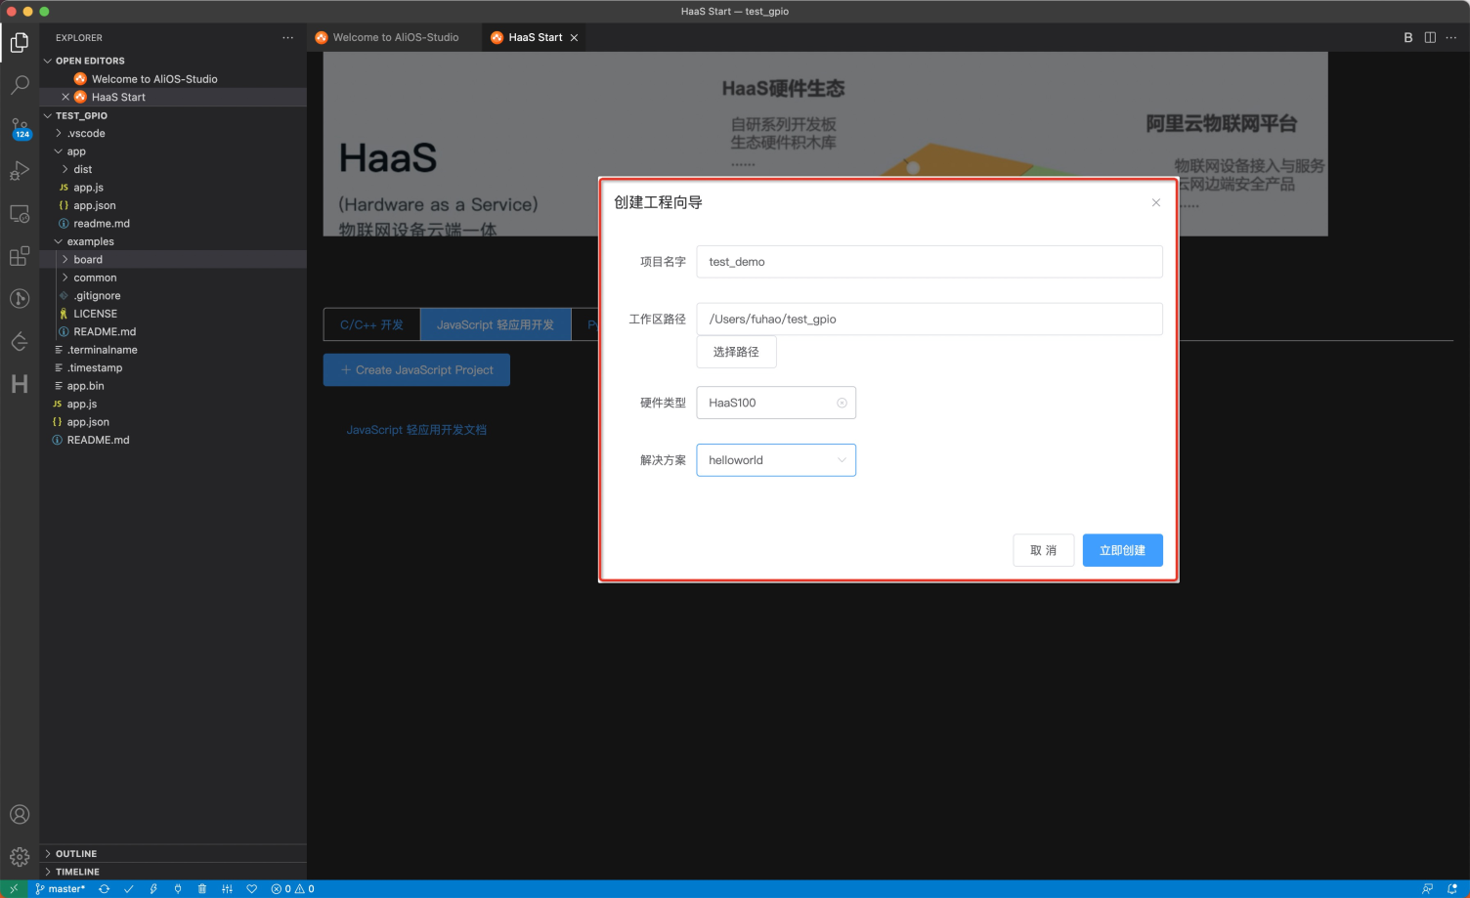
Task: Select the JavaScript light app development tab
Action: tap(496, 324)
